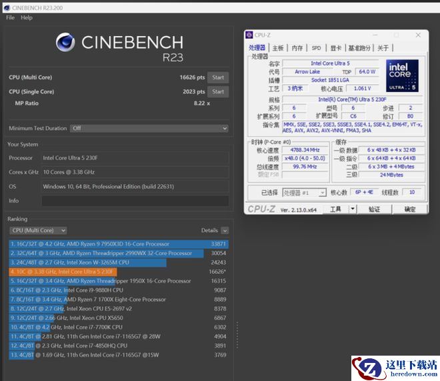Click the Windows 10 OS info field

point(135,186)
